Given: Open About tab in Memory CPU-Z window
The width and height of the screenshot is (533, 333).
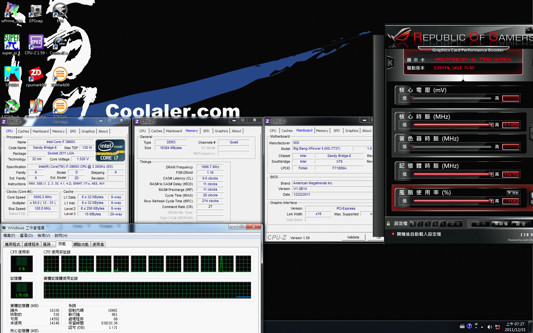Looking at the screenshot, I should (x=236, y=131).
